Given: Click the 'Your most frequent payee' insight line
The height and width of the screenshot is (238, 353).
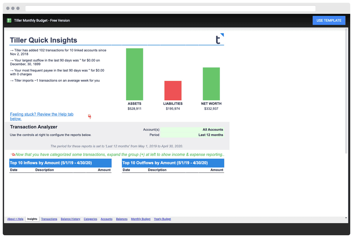Looking at the screenshot, I should point(57,72).
